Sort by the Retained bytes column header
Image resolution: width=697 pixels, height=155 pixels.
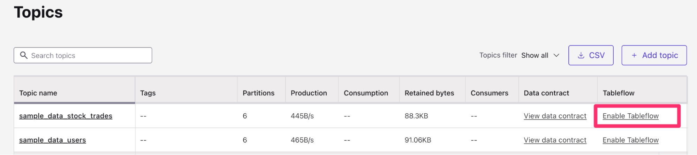point(429,93)
